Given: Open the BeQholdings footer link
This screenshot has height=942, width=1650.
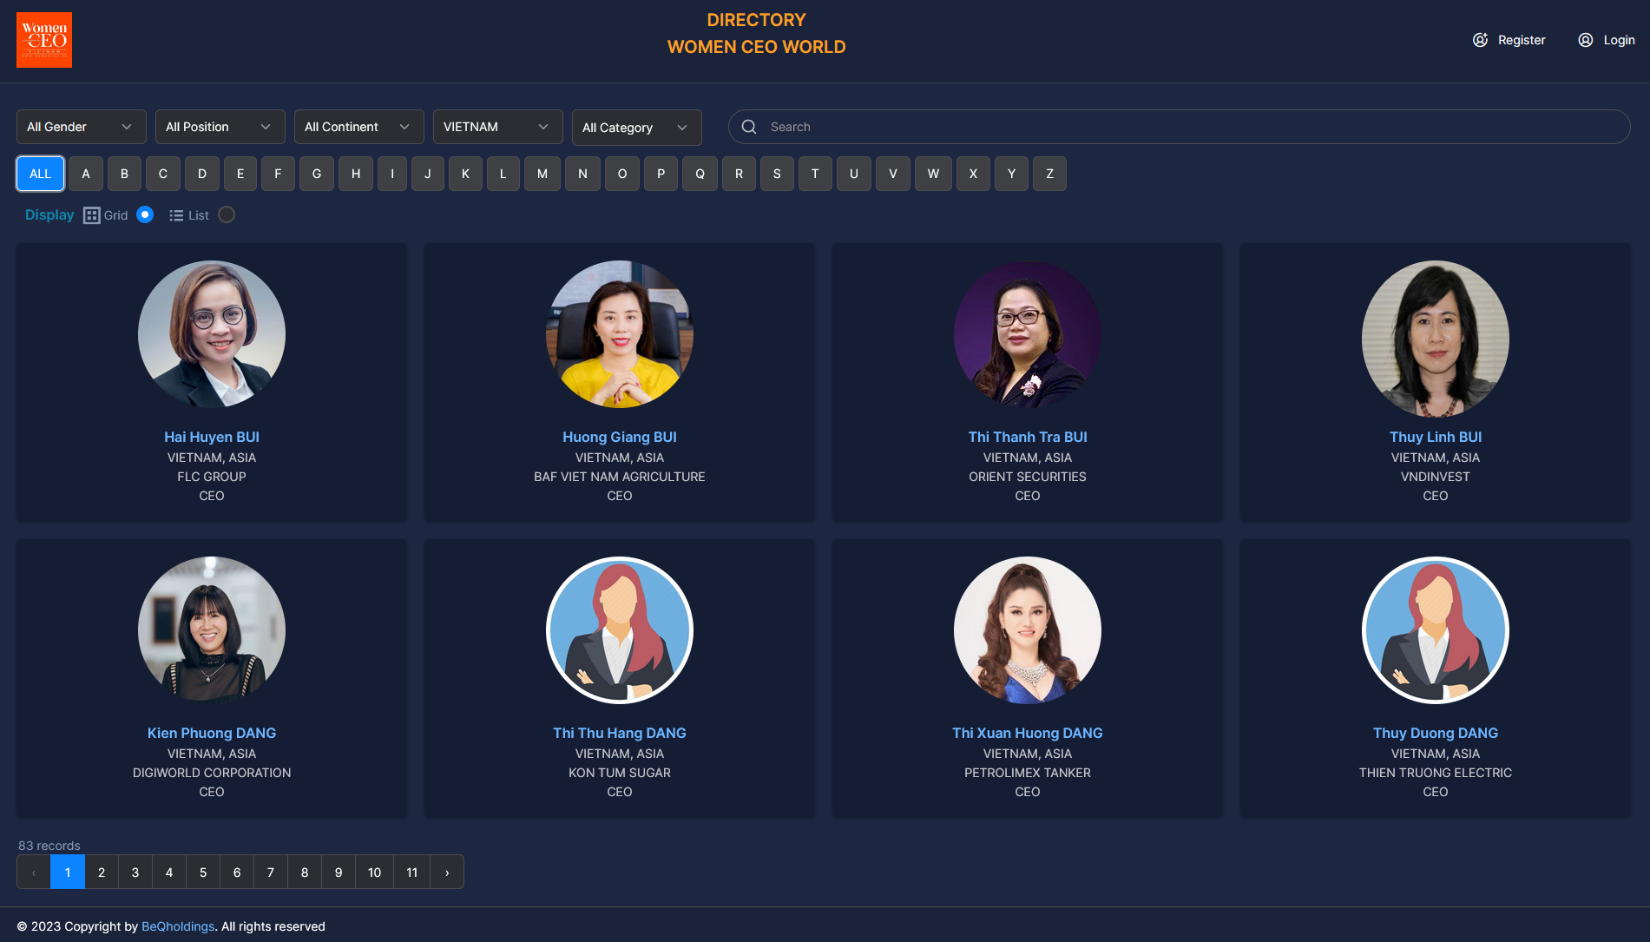Looking at the screenshot, I should click(178, 926).
